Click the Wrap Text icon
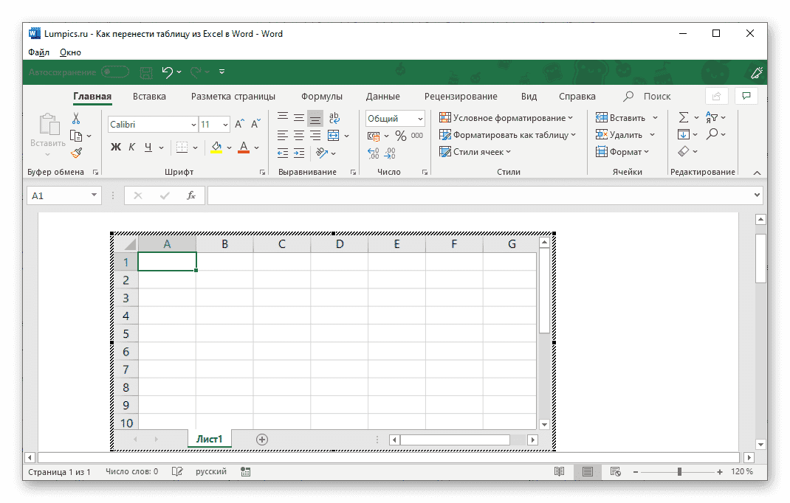790x503 pixels. [x=333, y=118]
